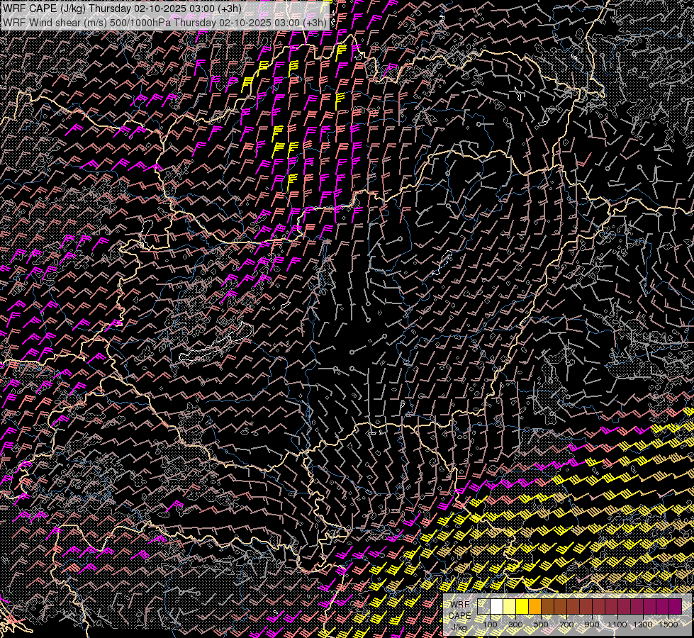This screenshot has width=694, height=638.
Task: Select the WRF Wind shear title line
Action: pos(164,23)
